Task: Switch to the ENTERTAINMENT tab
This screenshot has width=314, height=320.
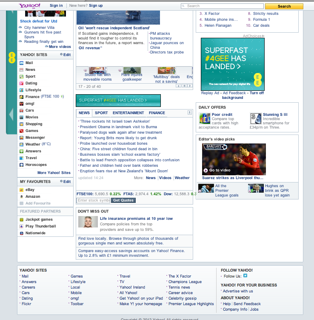Action: 128,113
